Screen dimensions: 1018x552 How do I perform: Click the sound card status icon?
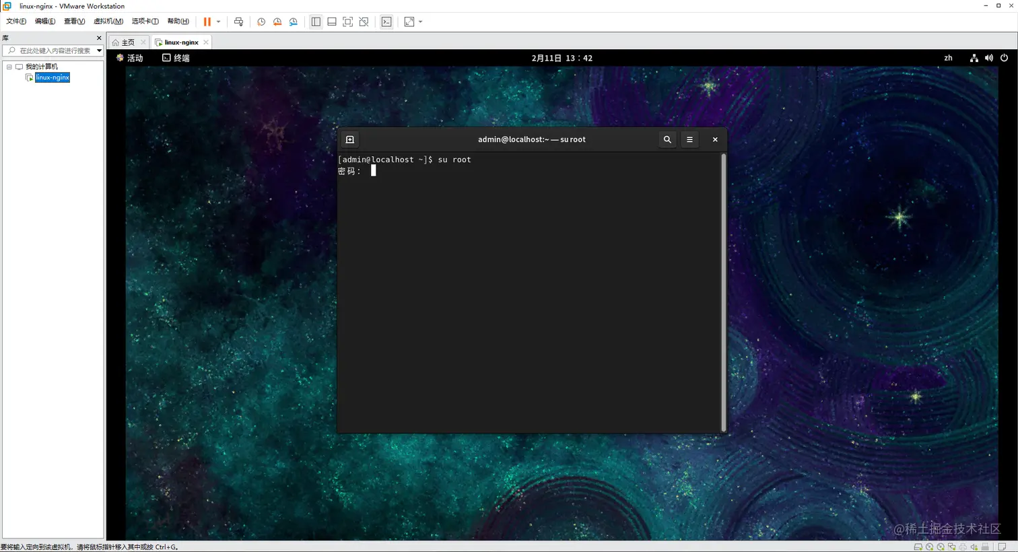974,547
